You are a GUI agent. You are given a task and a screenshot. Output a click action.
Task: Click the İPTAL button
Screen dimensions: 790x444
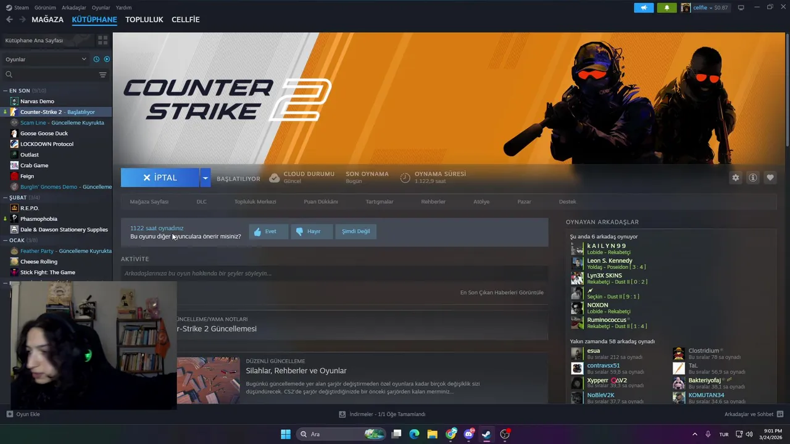tap(160, 178)
